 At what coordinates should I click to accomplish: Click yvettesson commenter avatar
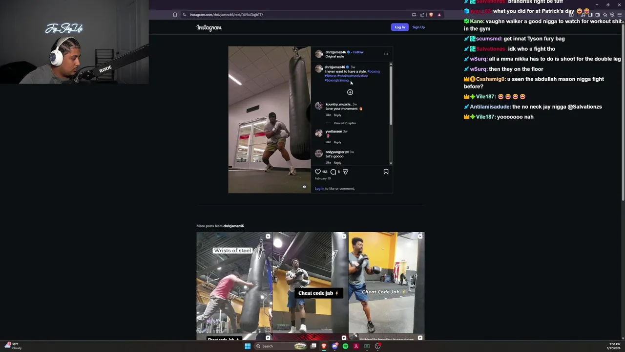pos(319,133)
